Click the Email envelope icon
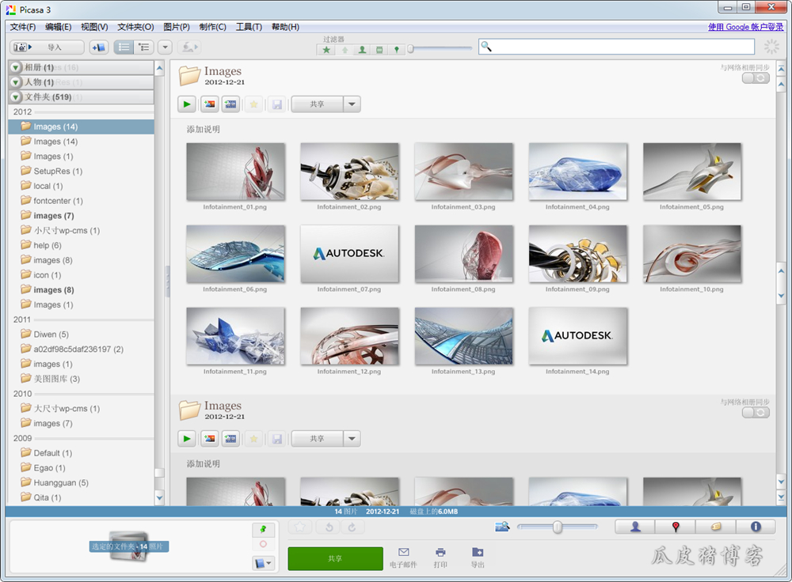Viewport: 792px width, 582px height. [x=403, y=552]
